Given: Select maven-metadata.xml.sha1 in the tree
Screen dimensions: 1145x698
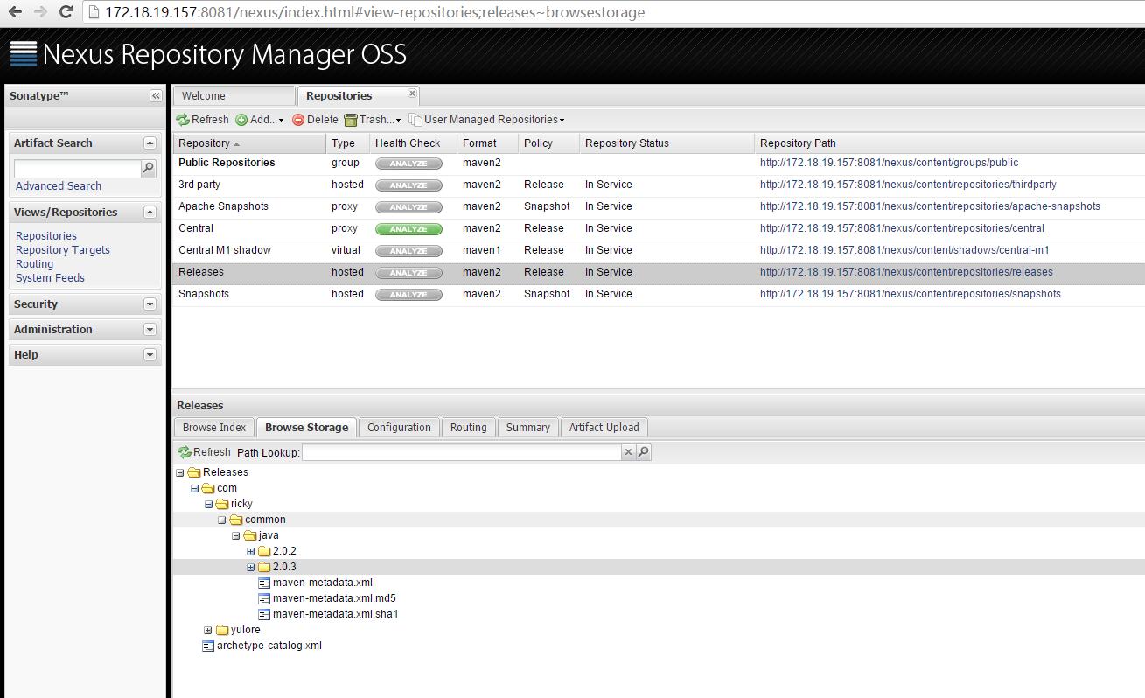Looking at the screenshot, I should [336, 614].
